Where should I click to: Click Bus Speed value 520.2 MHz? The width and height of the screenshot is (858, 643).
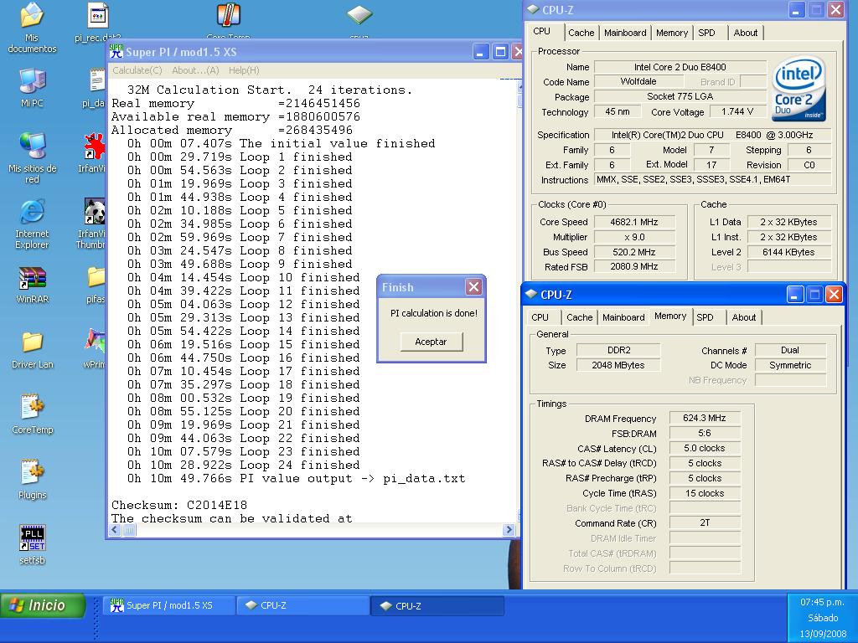point(634,252)
